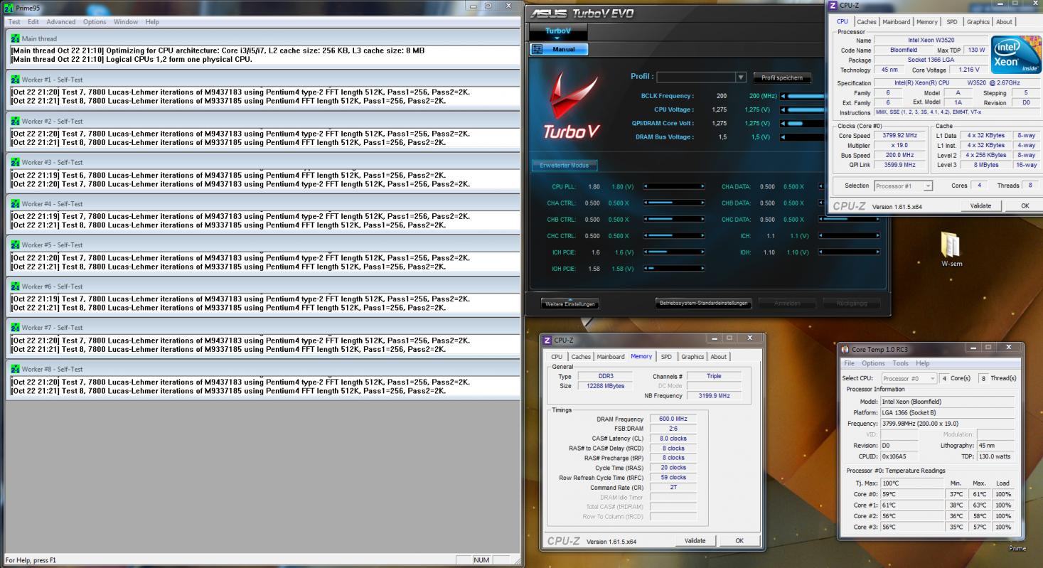Click the CHB CTRL slider track
Screen dimensions: 1043x568
coord(674,219)
